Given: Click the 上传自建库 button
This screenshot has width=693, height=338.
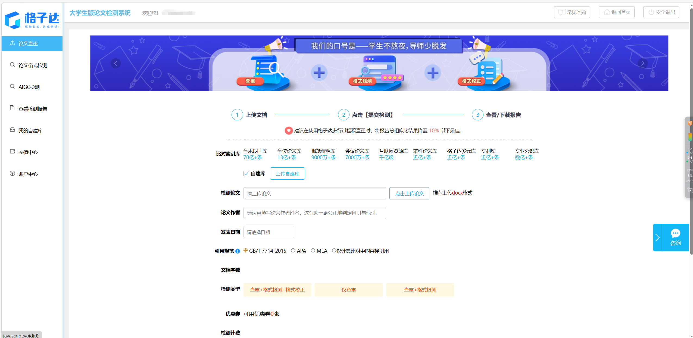Looking at the screenshot, I should coord(287,173).
